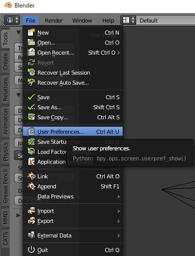Image resolution: width=195 pixels, height=256 pixels.
Task: Click the Load Factory Settings icon
Action: tap(31, 152)
